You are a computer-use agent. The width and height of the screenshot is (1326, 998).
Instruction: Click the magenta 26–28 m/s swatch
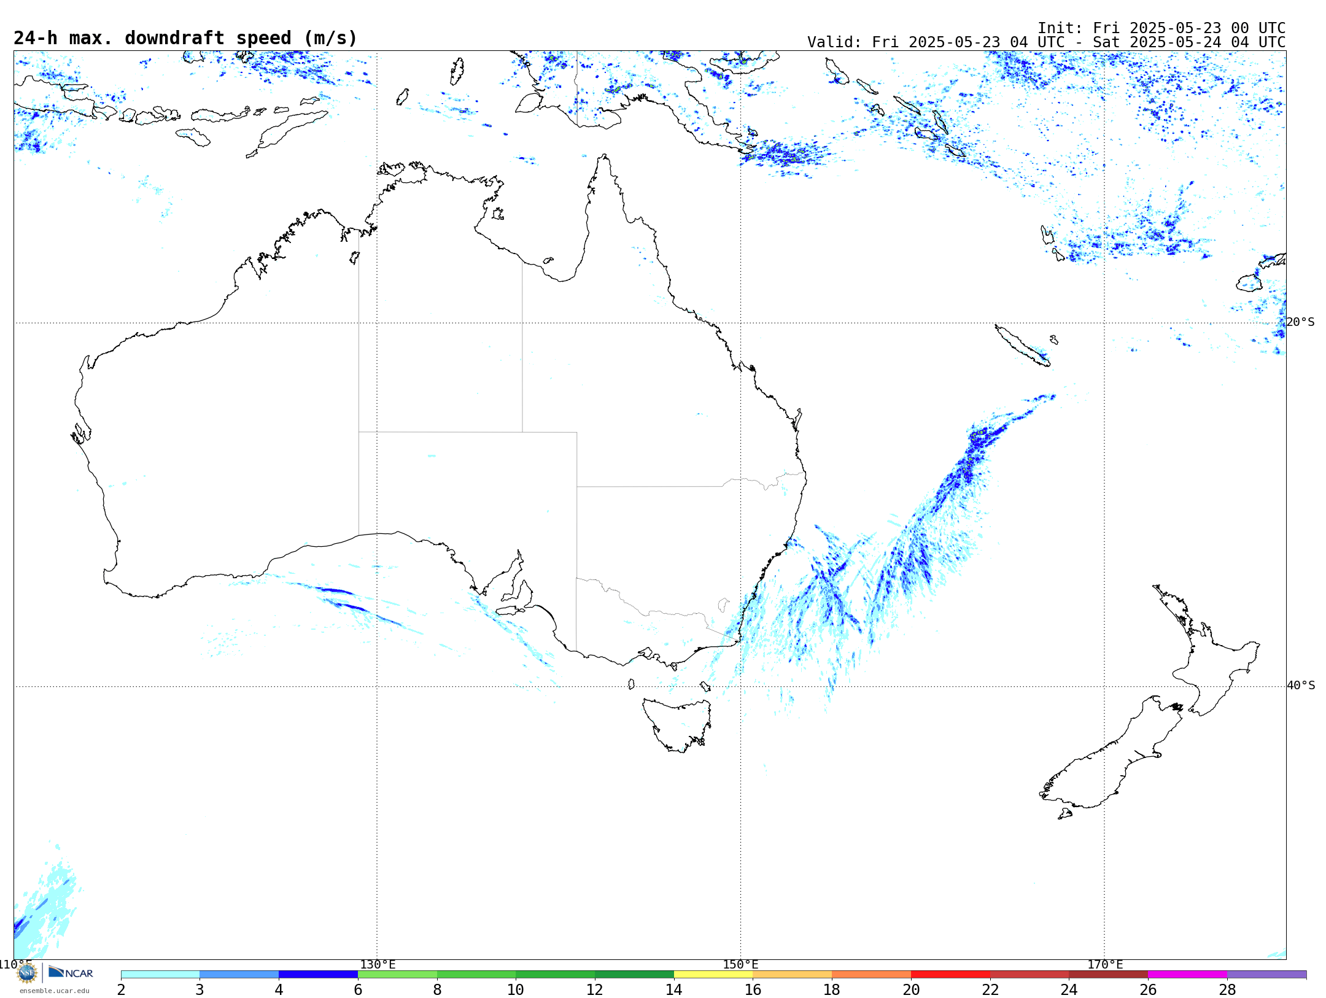pyautogui.click(x=1187, y=975)
